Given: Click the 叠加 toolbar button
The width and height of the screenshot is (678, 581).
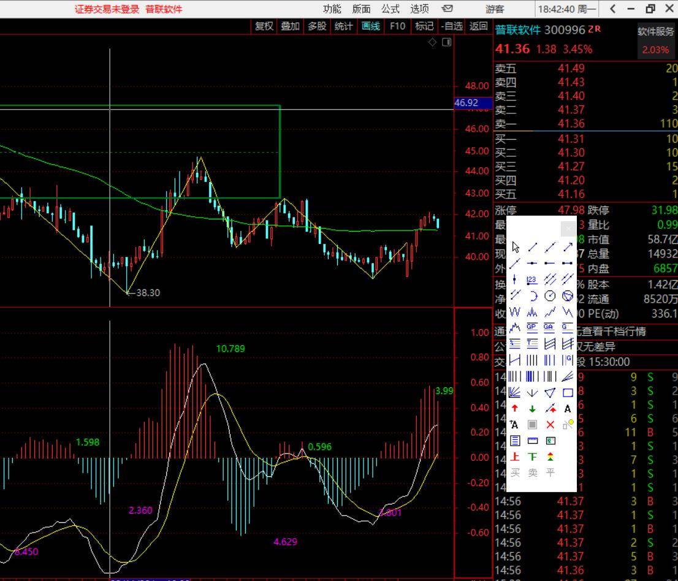Looking at the screenshot, I should (x=290, y=26).
